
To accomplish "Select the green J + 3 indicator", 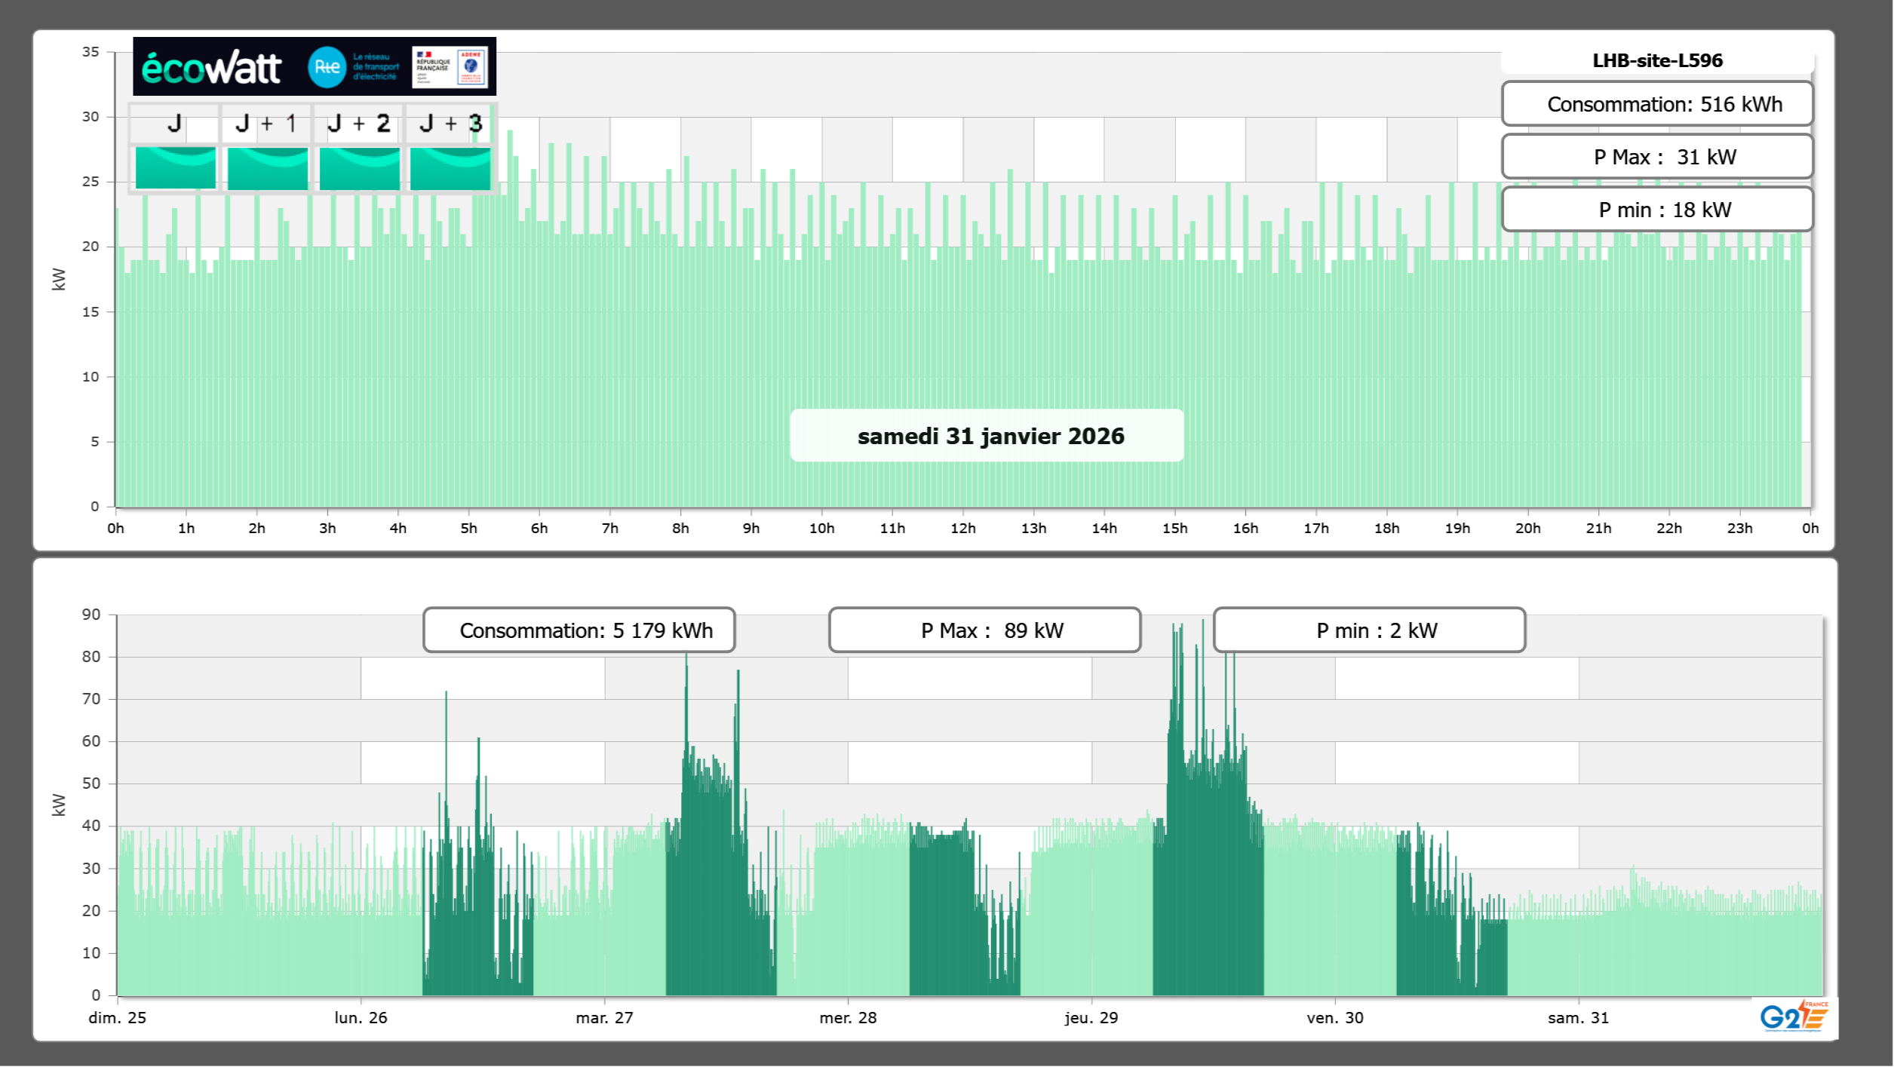I will click(450, 167).
